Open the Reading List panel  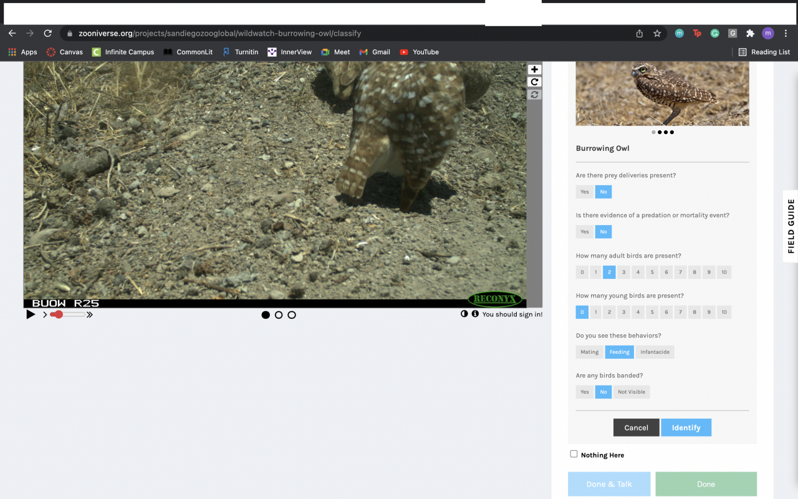tap(764, 52)
